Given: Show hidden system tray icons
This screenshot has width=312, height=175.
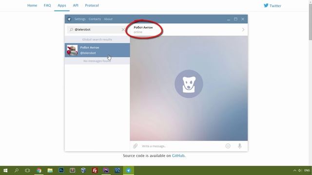Looking at the screenshot, I should (x=294, y=171).
